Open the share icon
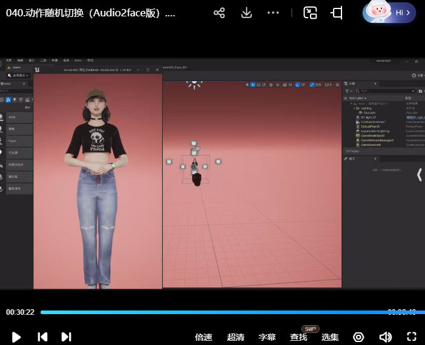The image size is (425, 345). [x=219, y=13]
